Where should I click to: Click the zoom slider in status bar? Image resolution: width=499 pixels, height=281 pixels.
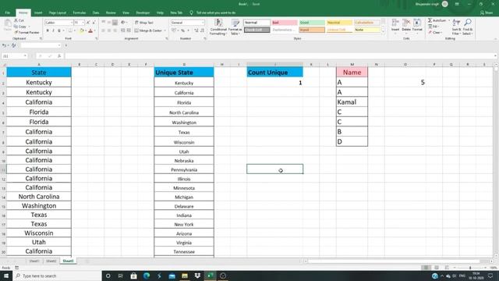[470, 268]
